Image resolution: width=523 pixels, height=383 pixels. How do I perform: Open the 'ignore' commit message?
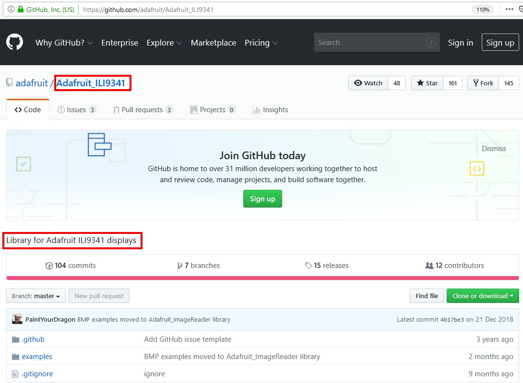click(155, 374)
